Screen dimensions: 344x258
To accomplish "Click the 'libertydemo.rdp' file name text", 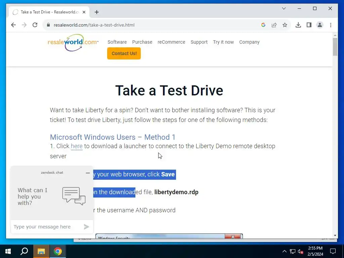I will click(176, 192).
